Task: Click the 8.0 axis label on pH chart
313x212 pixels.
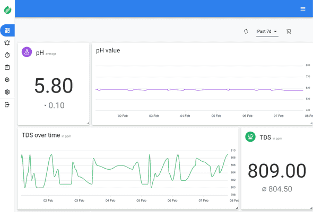Action: [308, 65]
